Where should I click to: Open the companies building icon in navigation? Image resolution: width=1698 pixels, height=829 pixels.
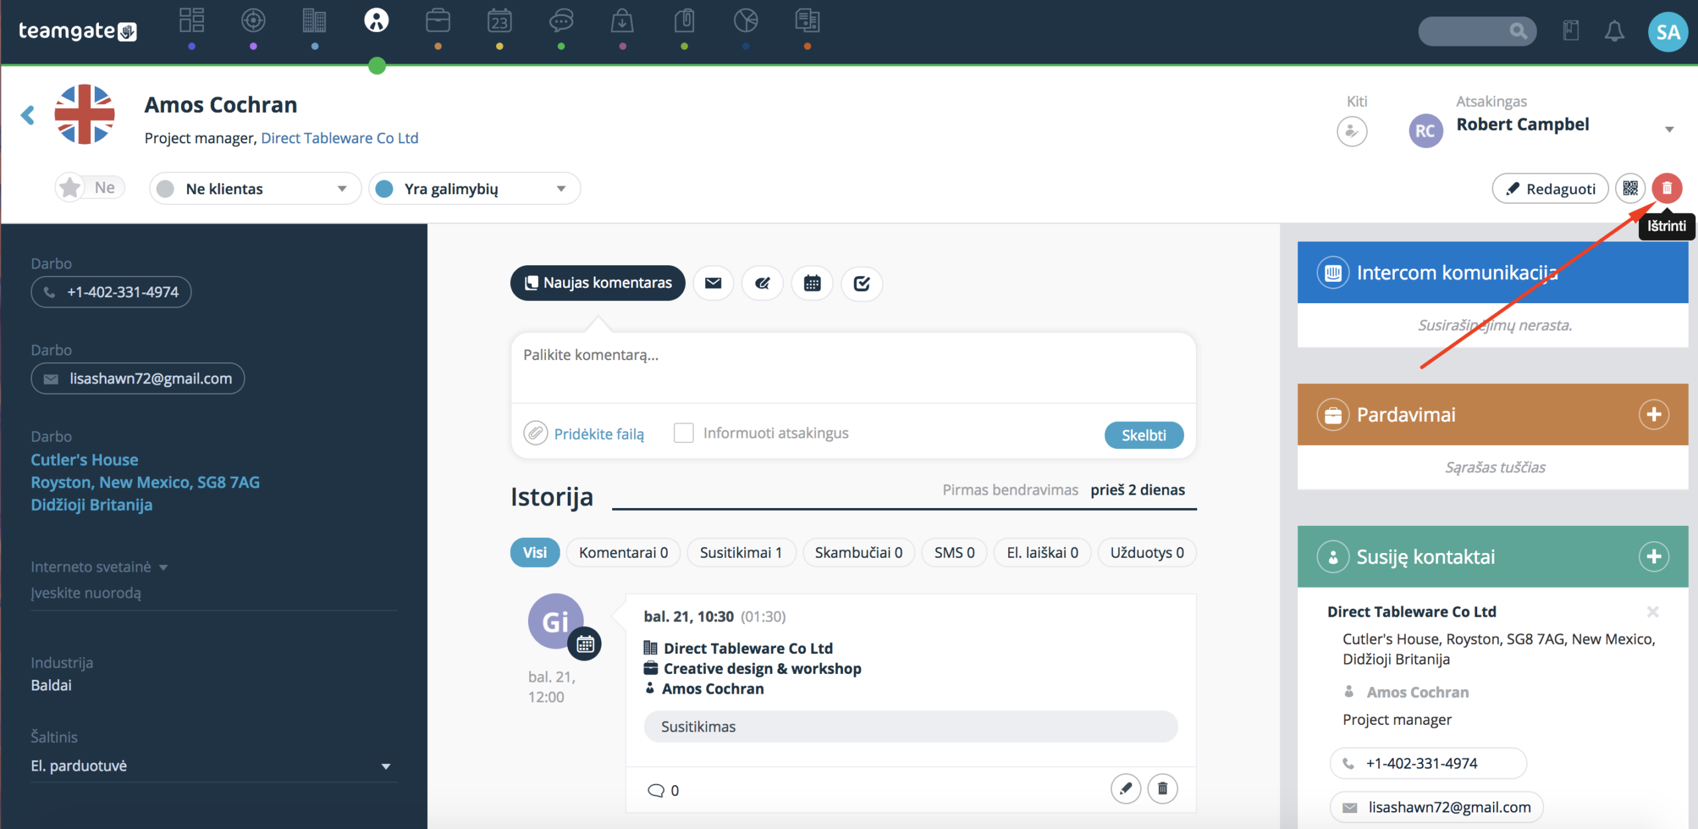click(x=314, y=21)
